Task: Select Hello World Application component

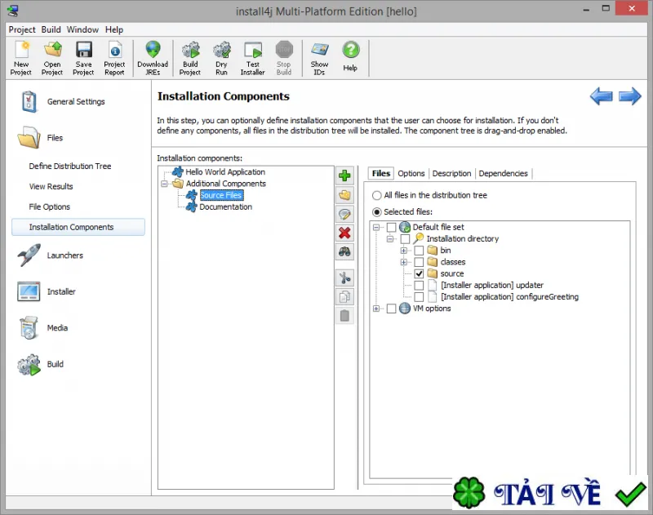Action: (225, 172)
